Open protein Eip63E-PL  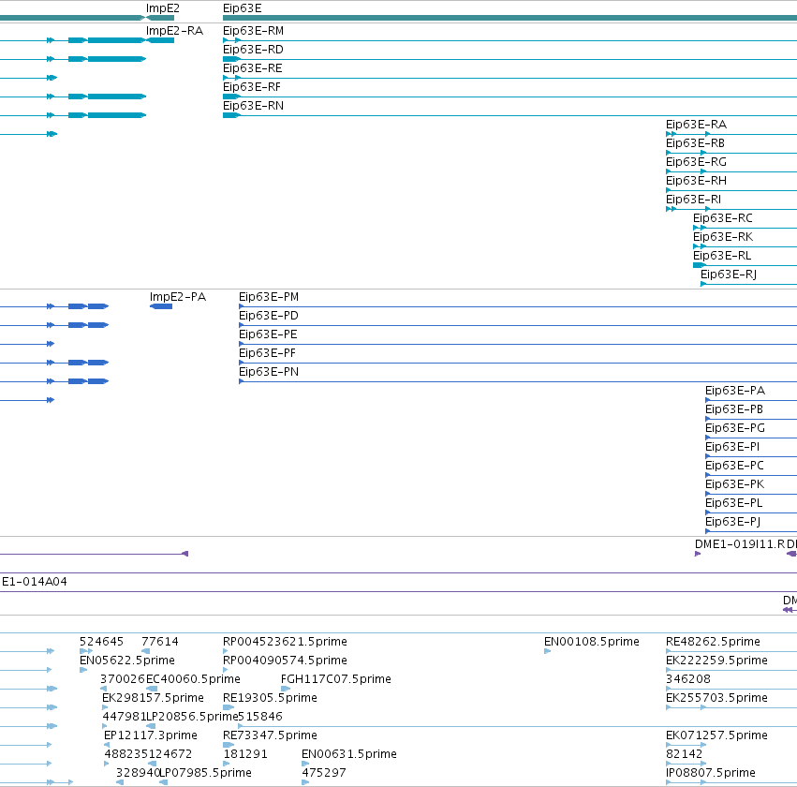pyautogui.click(x=734, y=504)
